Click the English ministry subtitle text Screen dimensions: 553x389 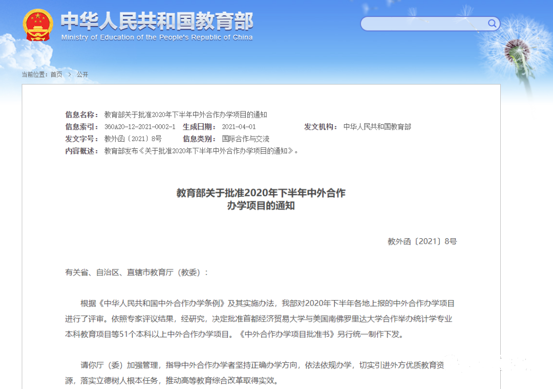tap(156, 37)
